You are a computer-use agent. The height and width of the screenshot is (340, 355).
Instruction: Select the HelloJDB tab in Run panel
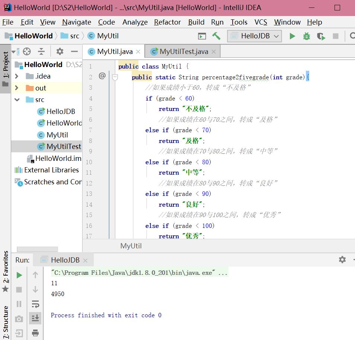pos(64,260)
